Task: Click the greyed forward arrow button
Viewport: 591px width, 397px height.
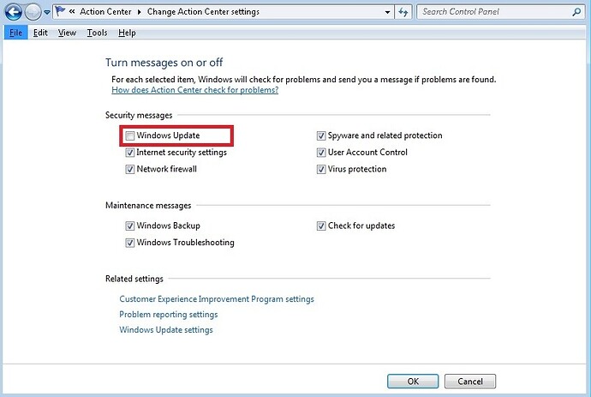Action: [33, 12]
